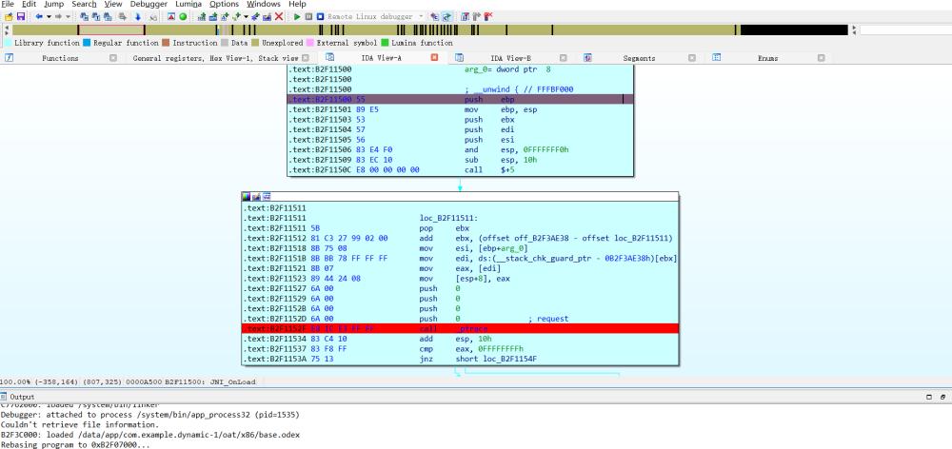Close the Segments tab
The width and height of the screenshot is (952, 449).
click(x=692, y=58)
